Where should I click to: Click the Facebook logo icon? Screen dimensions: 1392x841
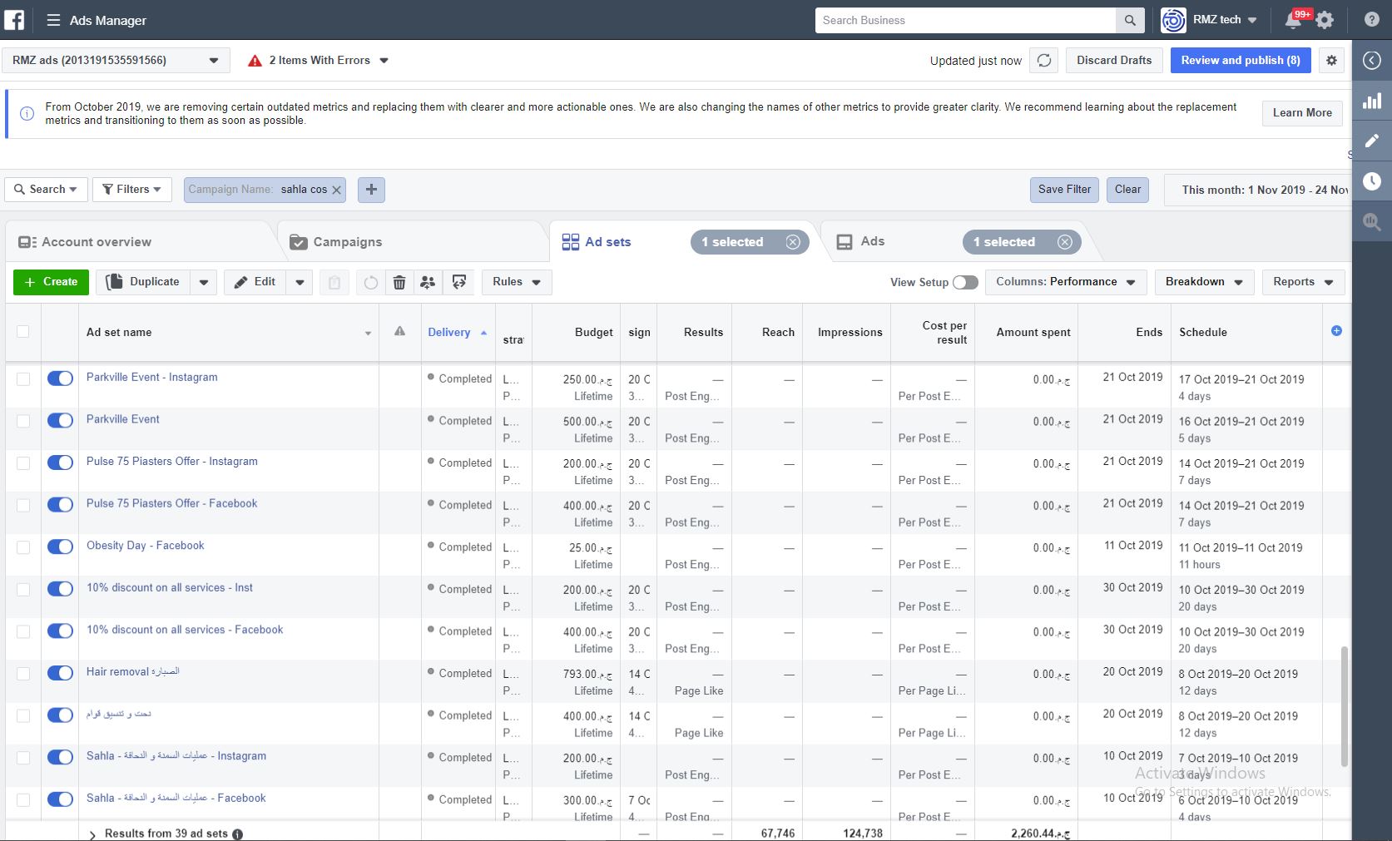[x=15, y=20]
